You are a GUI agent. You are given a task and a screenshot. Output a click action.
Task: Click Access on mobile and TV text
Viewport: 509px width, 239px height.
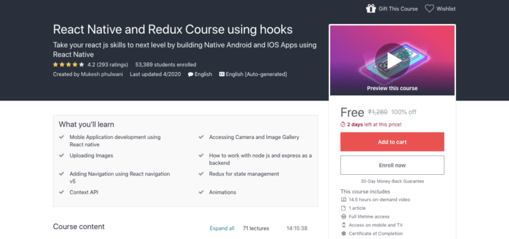tap(376, 225)
